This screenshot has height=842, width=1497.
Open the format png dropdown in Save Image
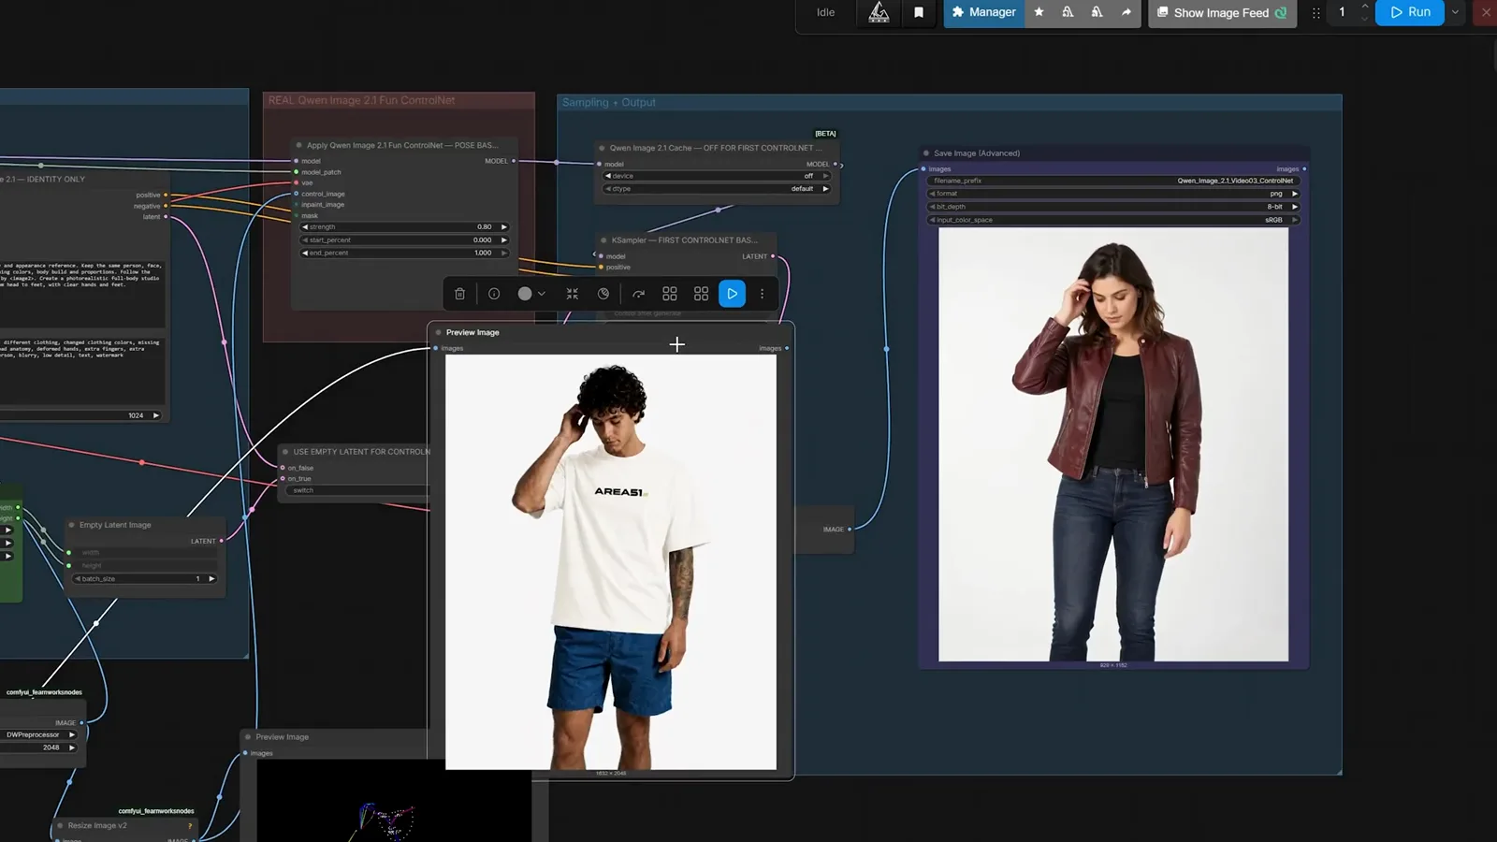[x=1113, y=194]
